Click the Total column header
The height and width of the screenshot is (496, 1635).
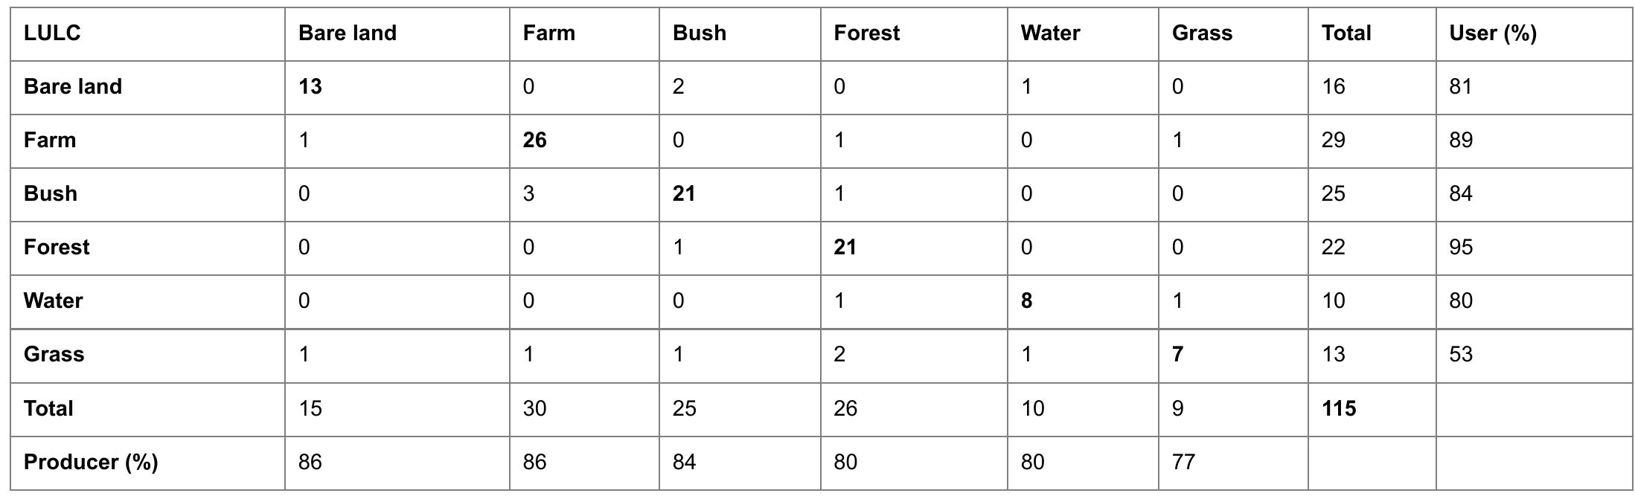coord(1346,33)
